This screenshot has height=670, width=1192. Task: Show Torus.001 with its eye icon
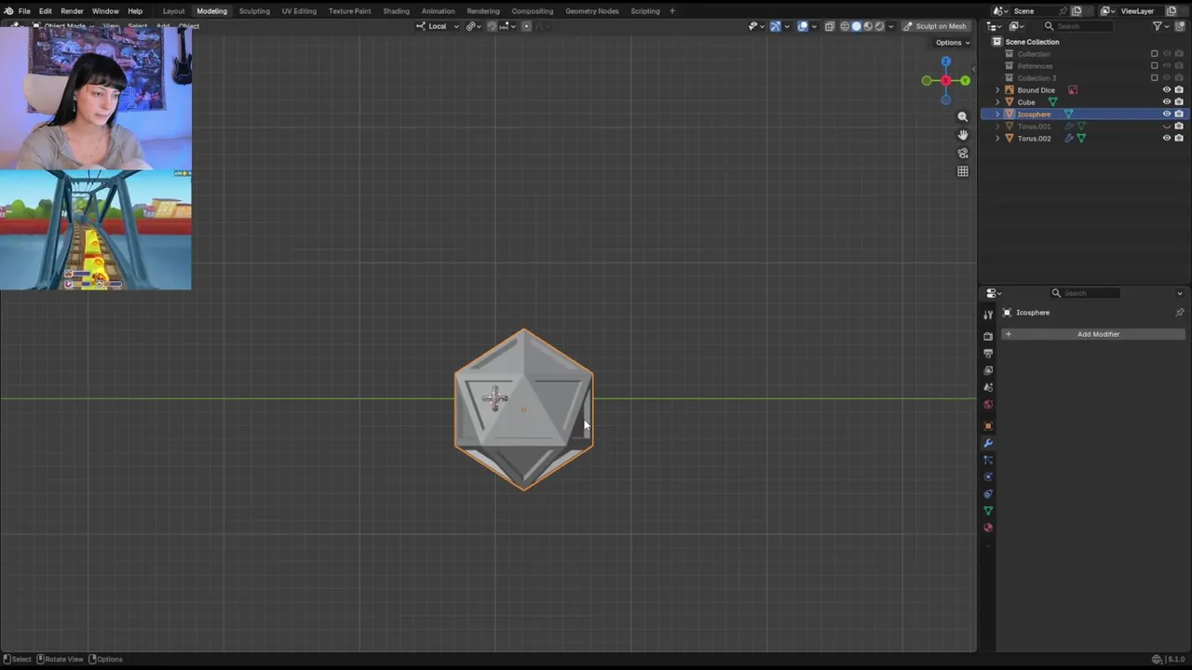[1166, 127]
